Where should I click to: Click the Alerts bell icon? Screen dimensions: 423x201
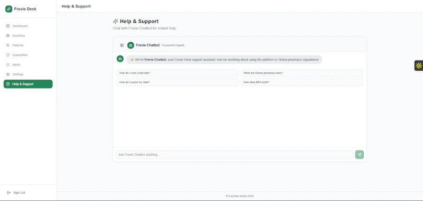tap(8, 65)
